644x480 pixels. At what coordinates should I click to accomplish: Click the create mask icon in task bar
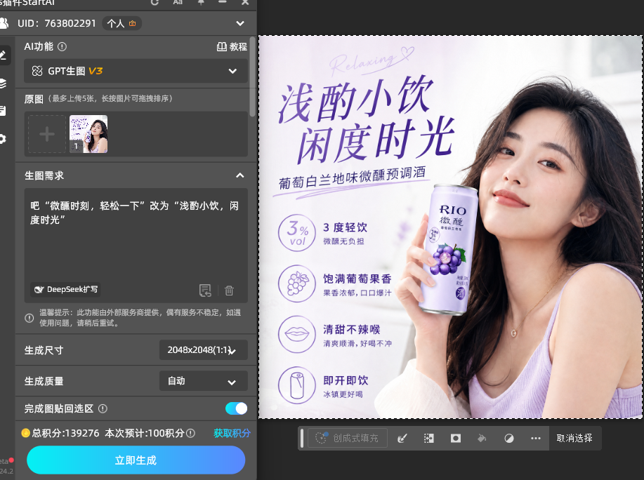click(456, 438)
